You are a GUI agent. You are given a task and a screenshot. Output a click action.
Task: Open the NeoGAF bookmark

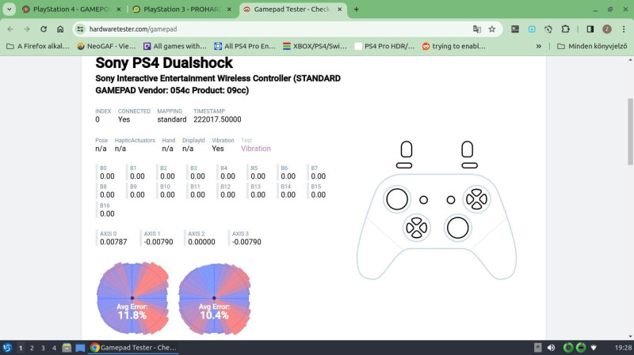106,47
